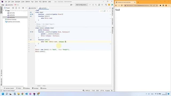
Task: Expand Scratches and Consoles node
Action: (x=13, y=22)
